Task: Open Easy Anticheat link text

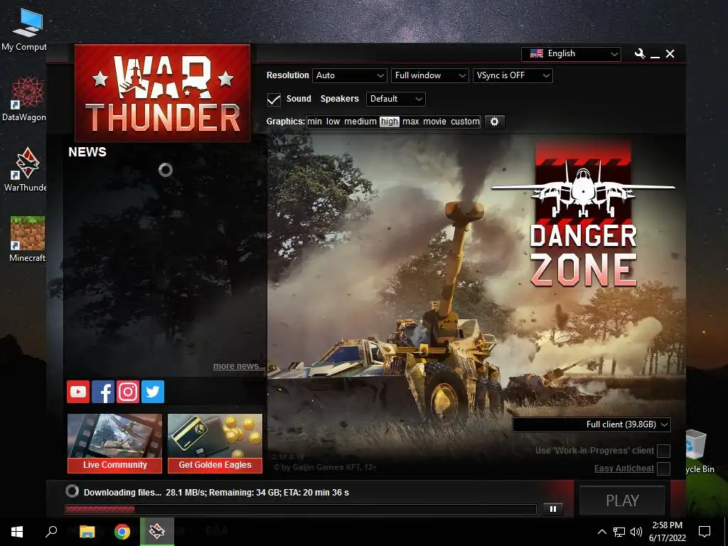Action: pyautogui.click(x=624, y=469)
